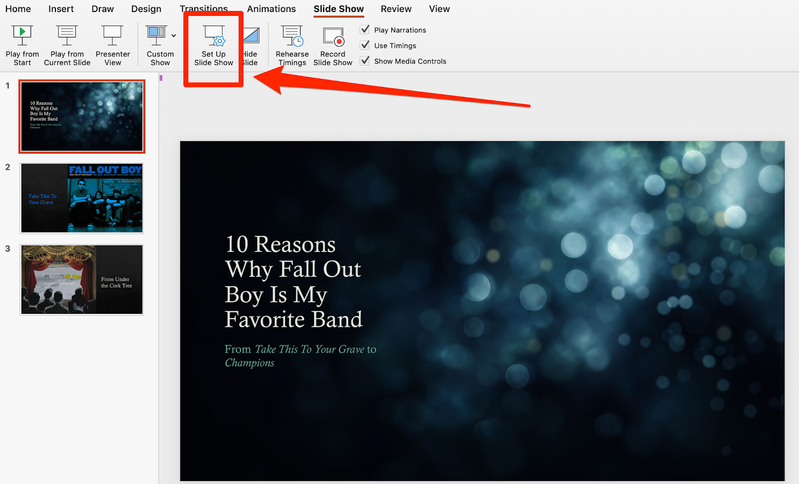The height and width of the screenshot is (484, 799).
Task: Click the title text on the main slide
Action: pyautogui.click(x=294, y=282)
